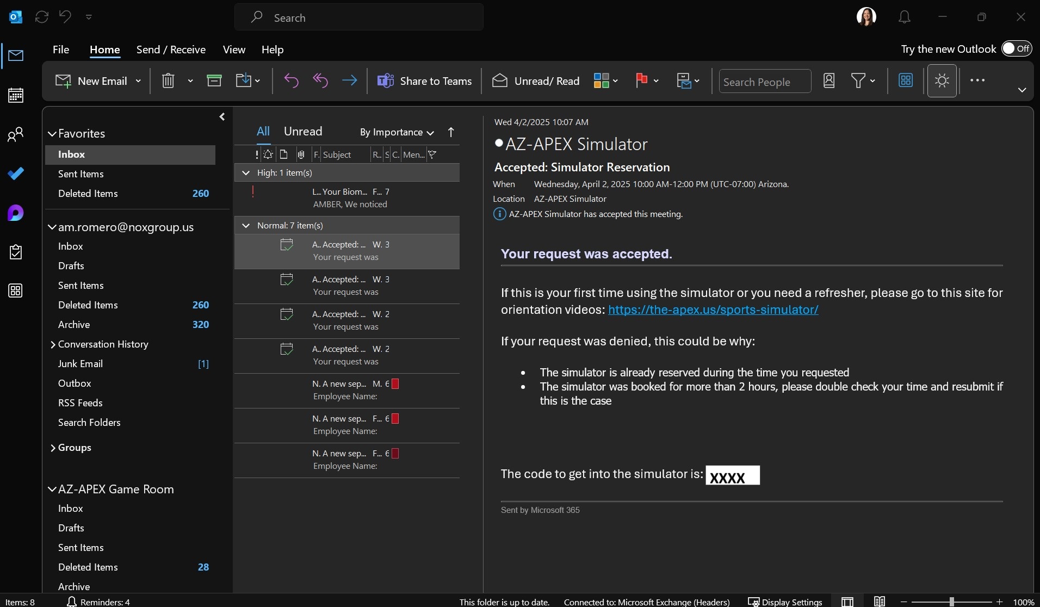Open the Categorize color dropdown
This screenshot has width=1040, height=607.
click(605, 80)
